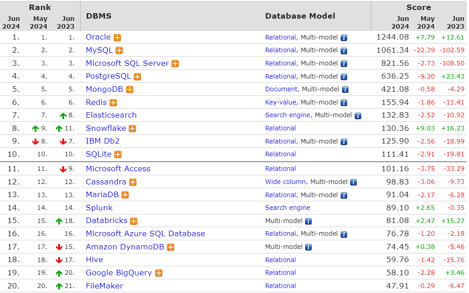Image resolution: width=469 pixels, height=293 pixels.
Task: Click Key-value model link in Redis row
Action: point(281,103)
